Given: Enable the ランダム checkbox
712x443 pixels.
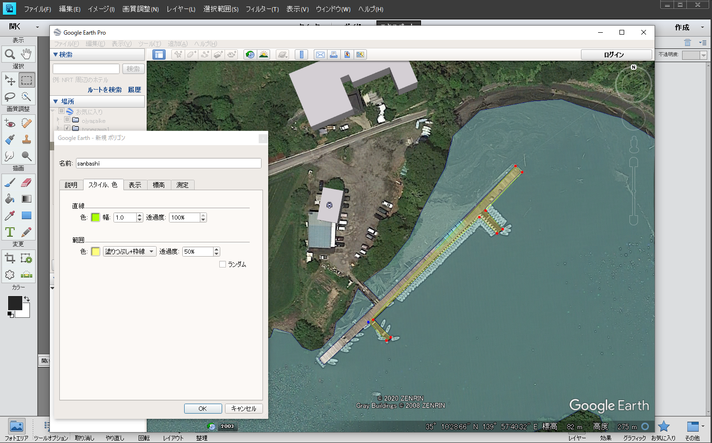Looking at the screenshot, I should (x=223, y=264).
